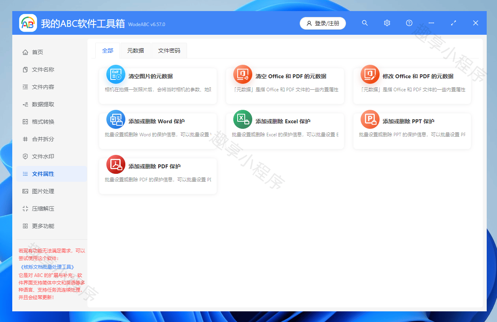The height and width of the screenshot is (322, 497).
Task: Click the 登录/注册 login button
Action: [x=323, y=23]
